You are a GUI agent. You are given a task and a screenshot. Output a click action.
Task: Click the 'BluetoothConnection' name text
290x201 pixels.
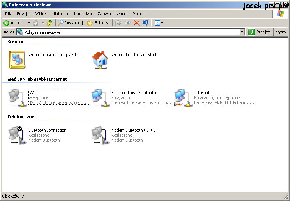47,130
